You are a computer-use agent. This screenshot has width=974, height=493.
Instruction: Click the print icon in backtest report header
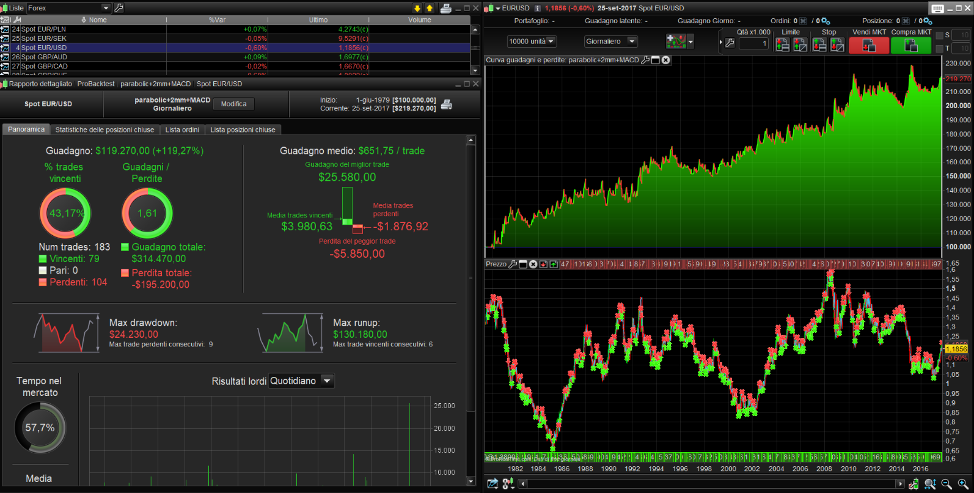(x=447, y=104)
